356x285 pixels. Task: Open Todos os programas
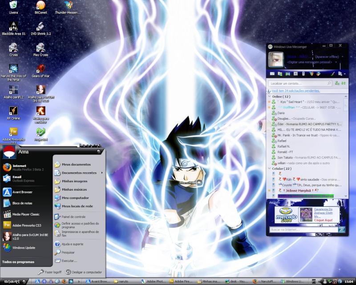[18, 262]
